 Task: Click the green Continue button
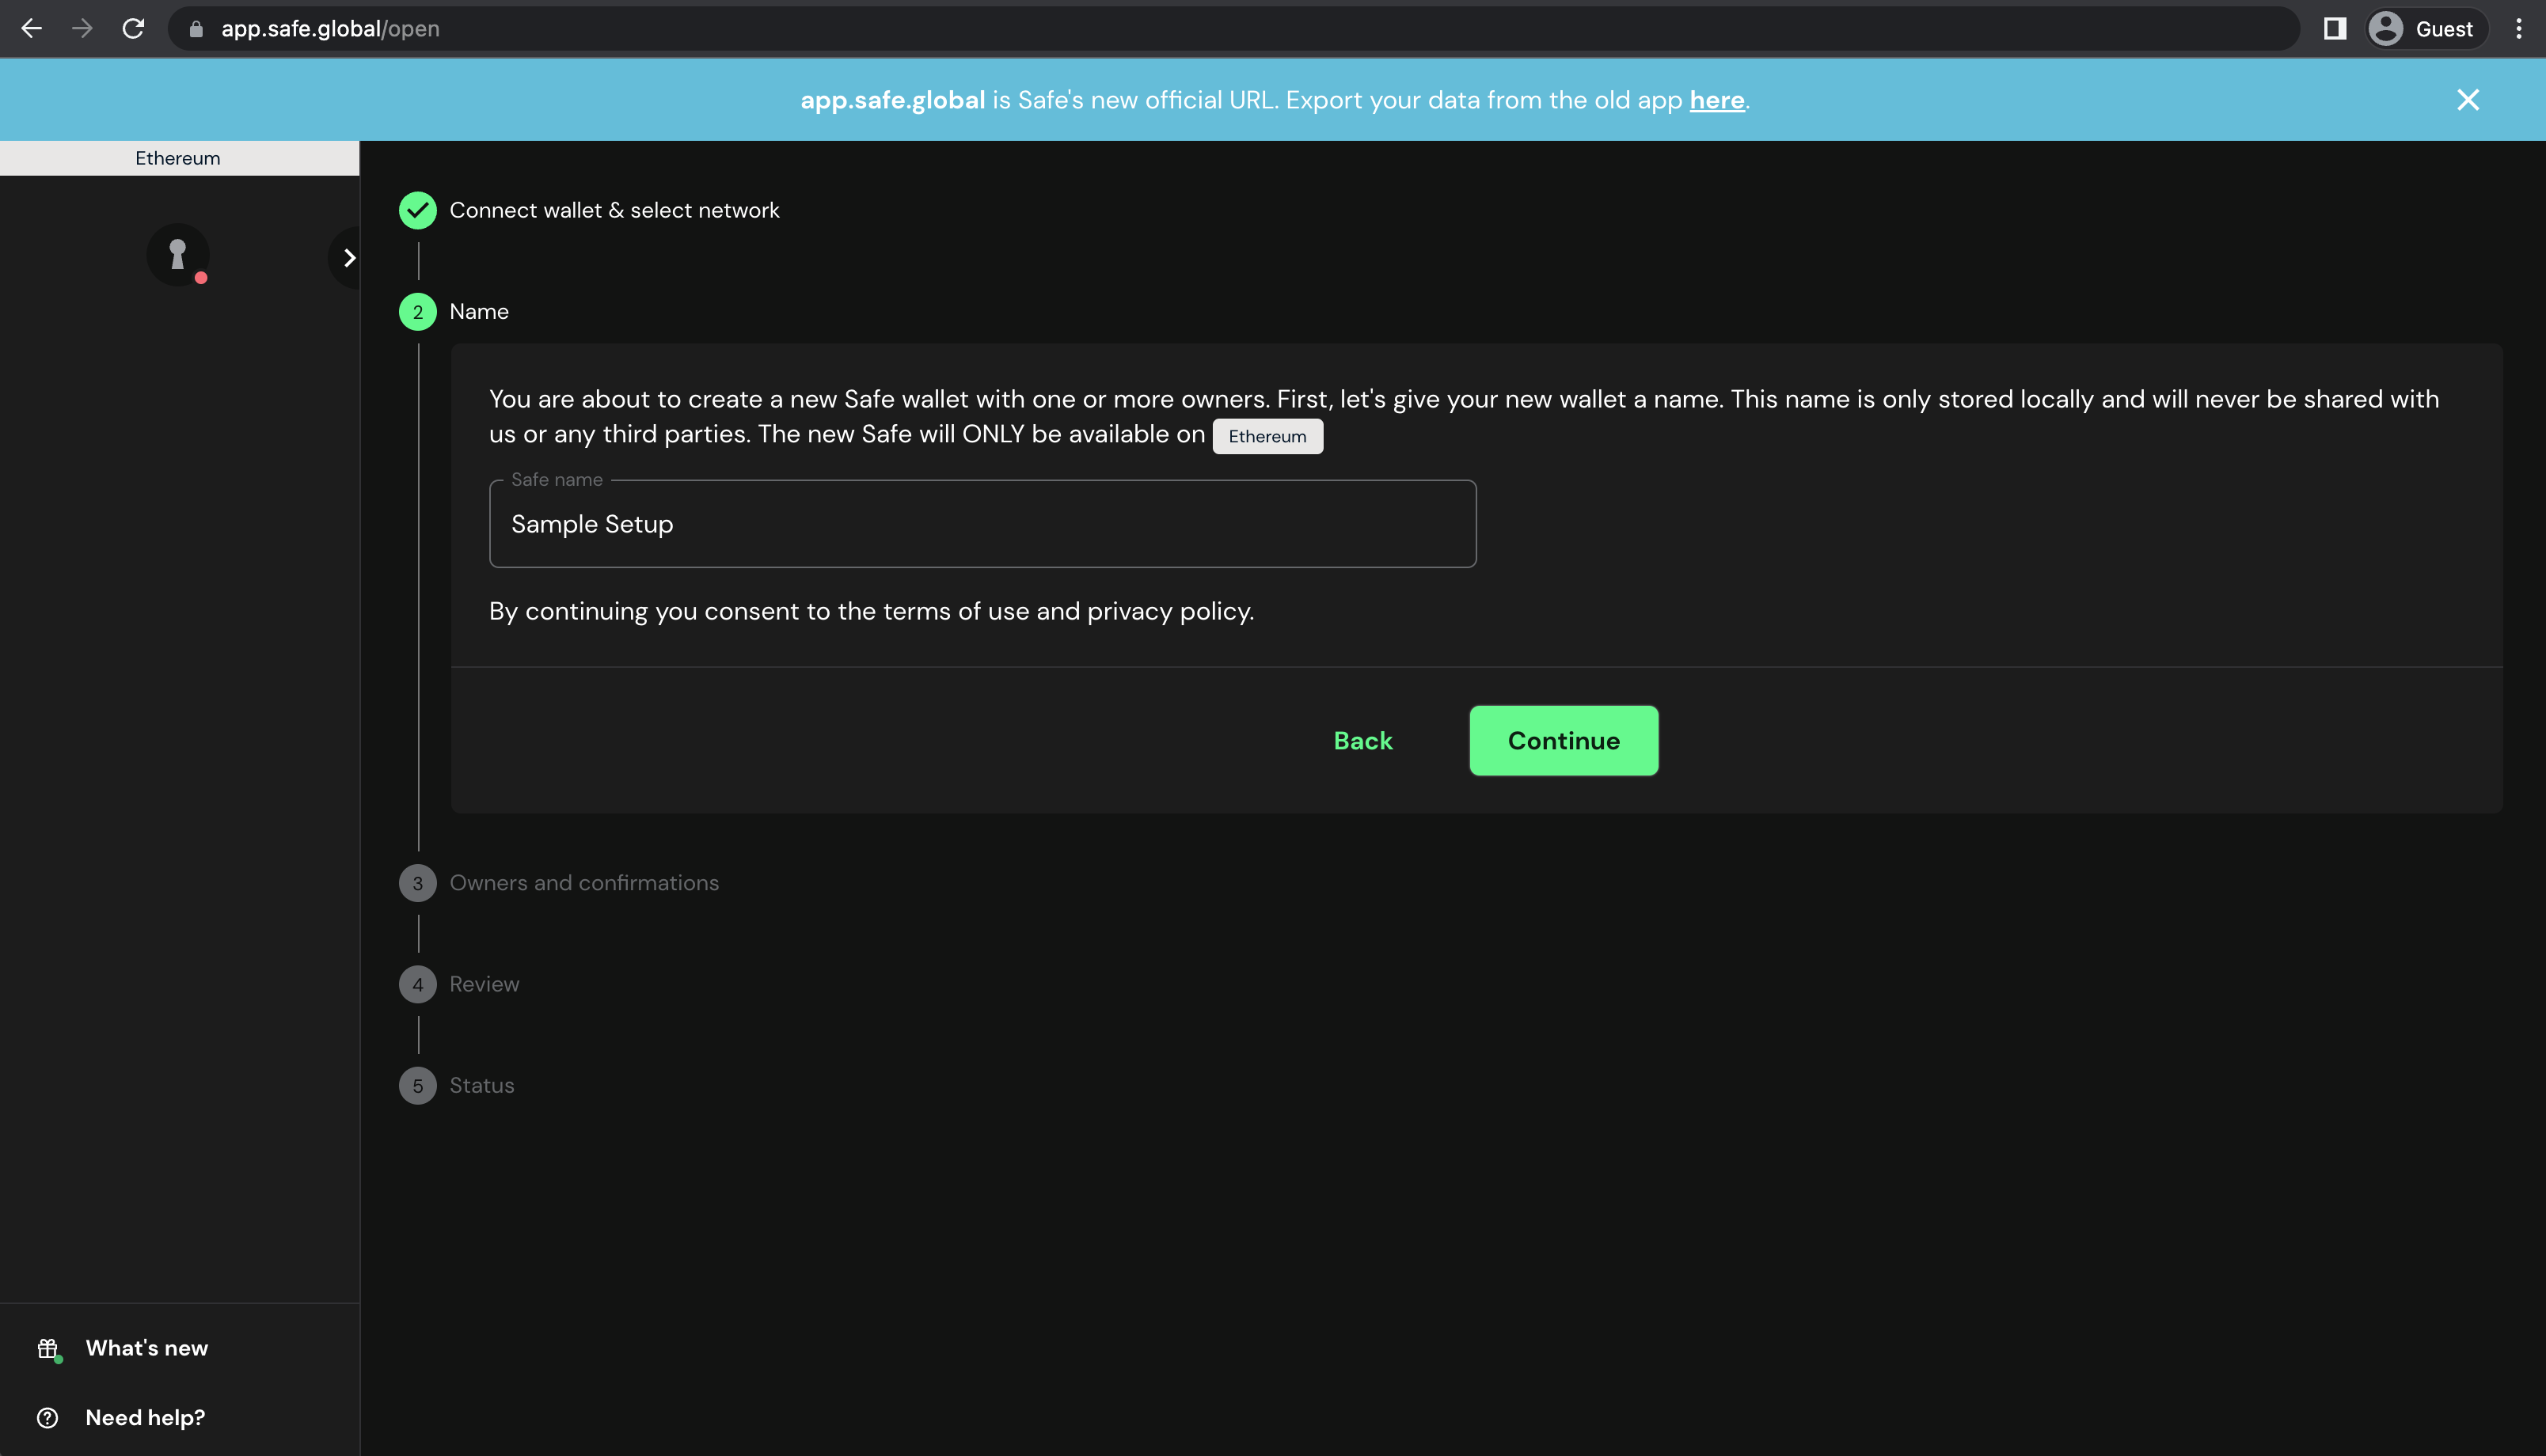1564,741
